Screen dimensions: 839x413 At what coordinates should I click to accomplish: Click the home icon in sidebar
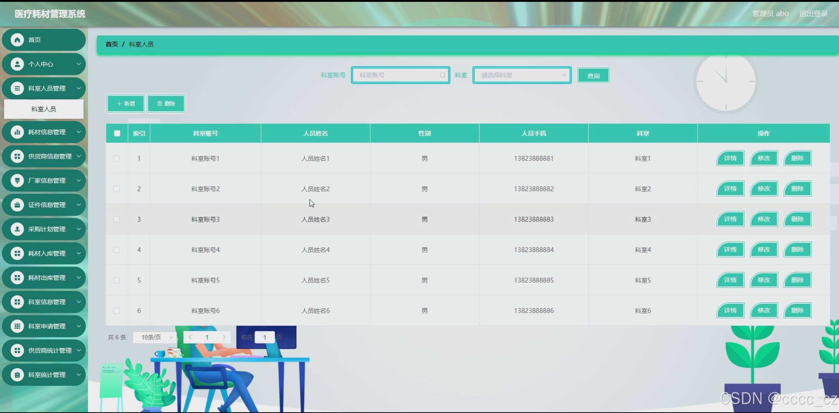pos(17,40)
